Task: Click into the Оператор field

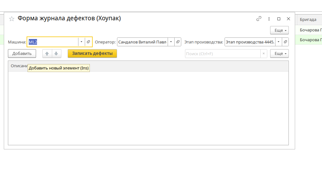Action: coord(142,42)
